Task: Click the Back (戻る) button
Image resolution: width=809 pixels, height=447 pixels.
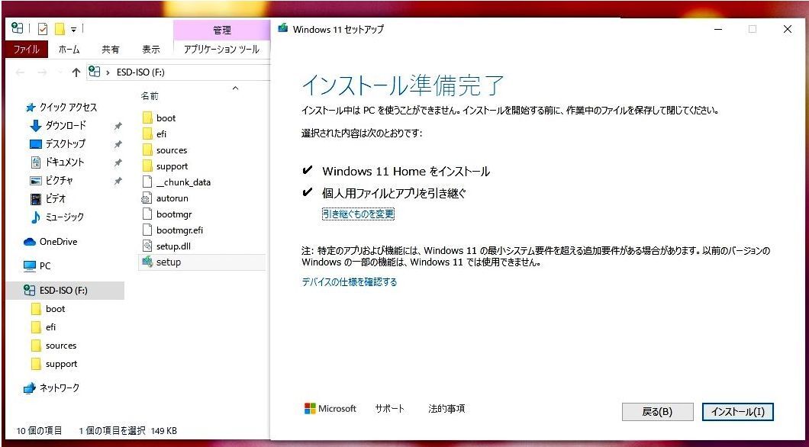Action: (657, 411)
